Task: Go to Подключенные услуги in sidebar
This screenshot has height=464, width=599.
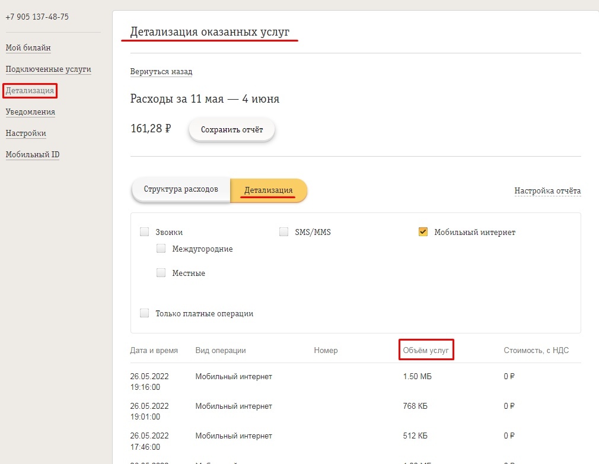Action: (x=48, y=69)
